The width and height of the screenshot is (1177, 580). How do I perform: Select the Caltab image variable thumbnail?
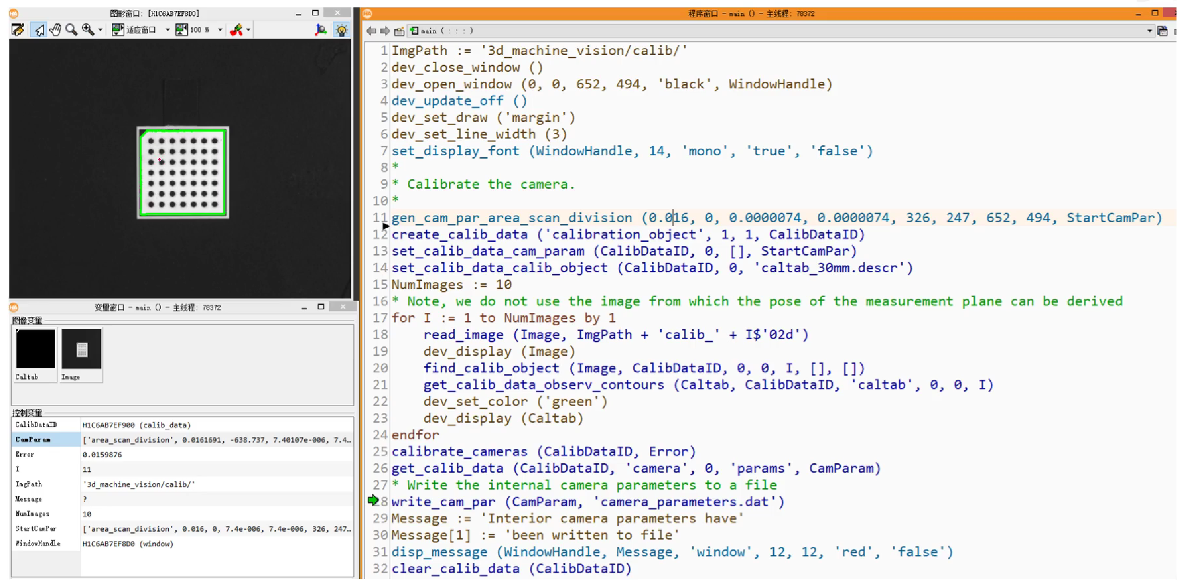coord(35,349)
